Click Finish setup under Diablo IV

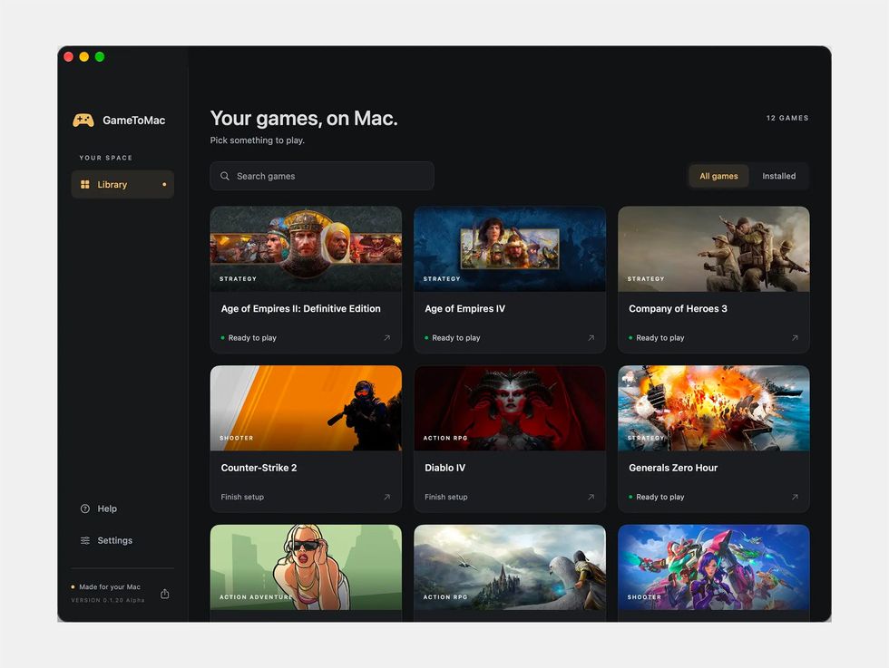pyautogui.click(x=446, y=497)
